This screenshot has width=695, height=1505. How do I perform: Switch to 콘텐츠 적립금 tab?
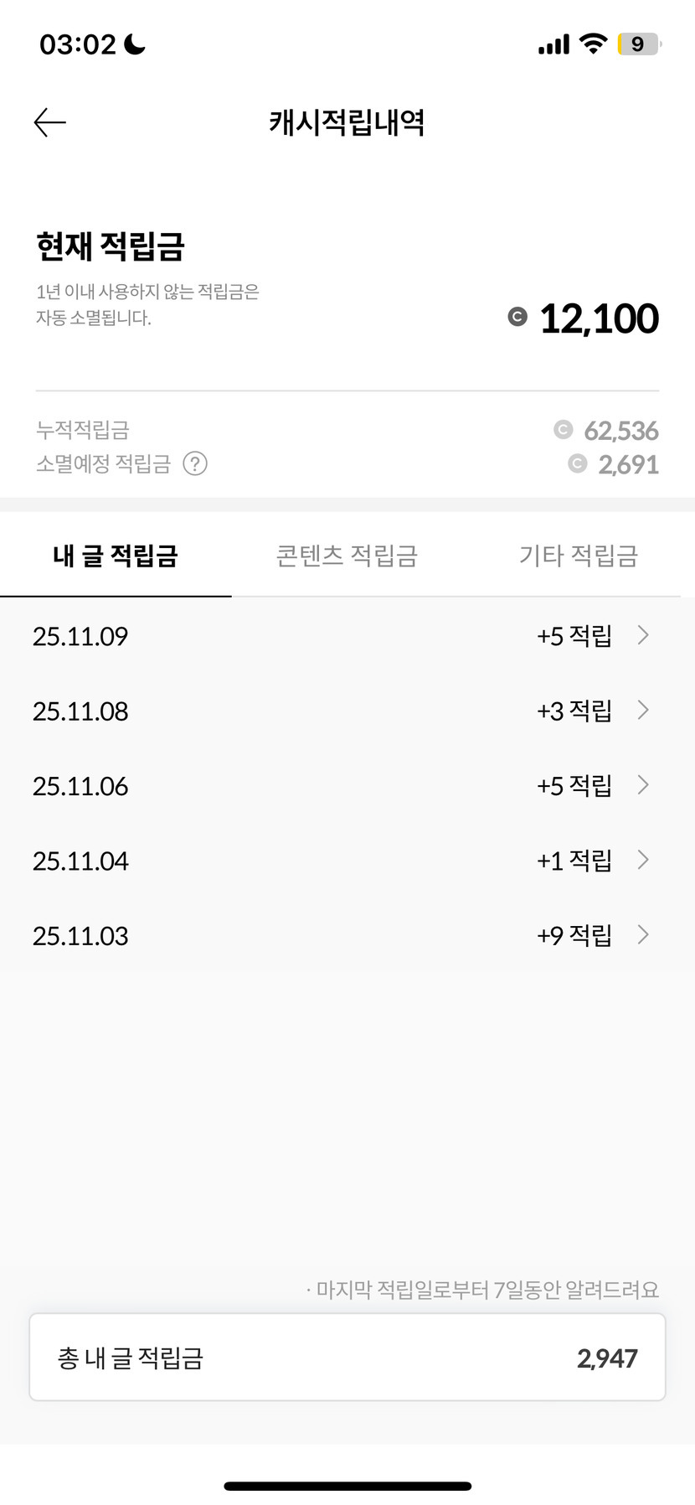pyautogui.click(x=347, y=555)
